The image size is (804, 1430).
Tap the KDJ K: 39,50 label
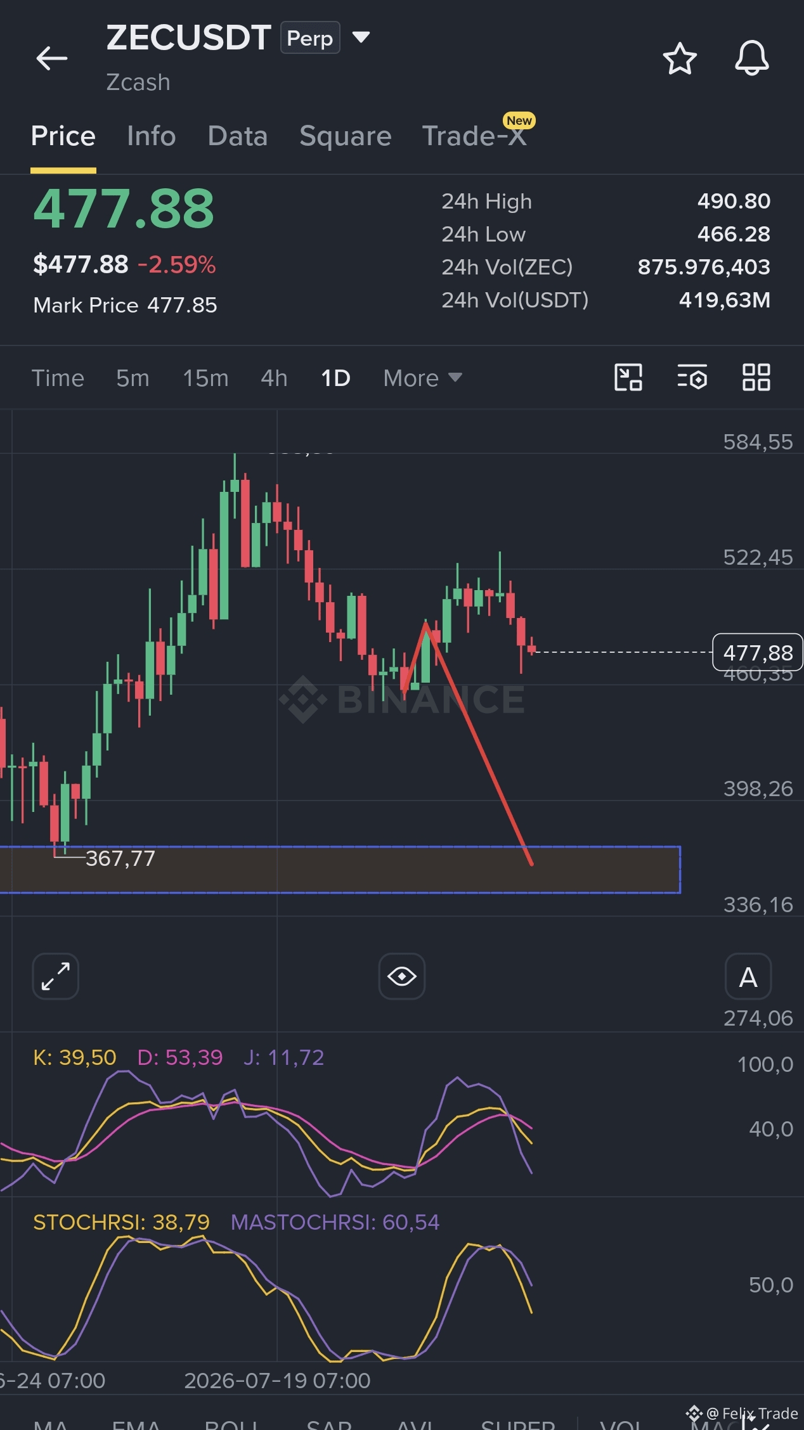coord(75,1057)
